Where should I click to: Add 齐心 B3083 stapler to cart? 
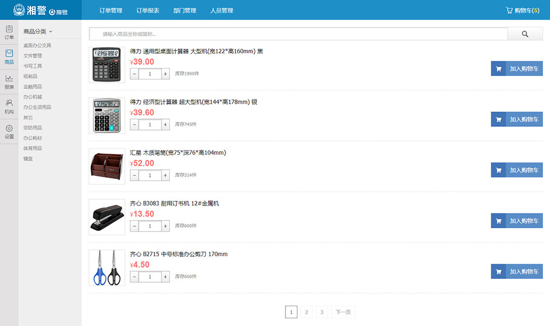516,221
